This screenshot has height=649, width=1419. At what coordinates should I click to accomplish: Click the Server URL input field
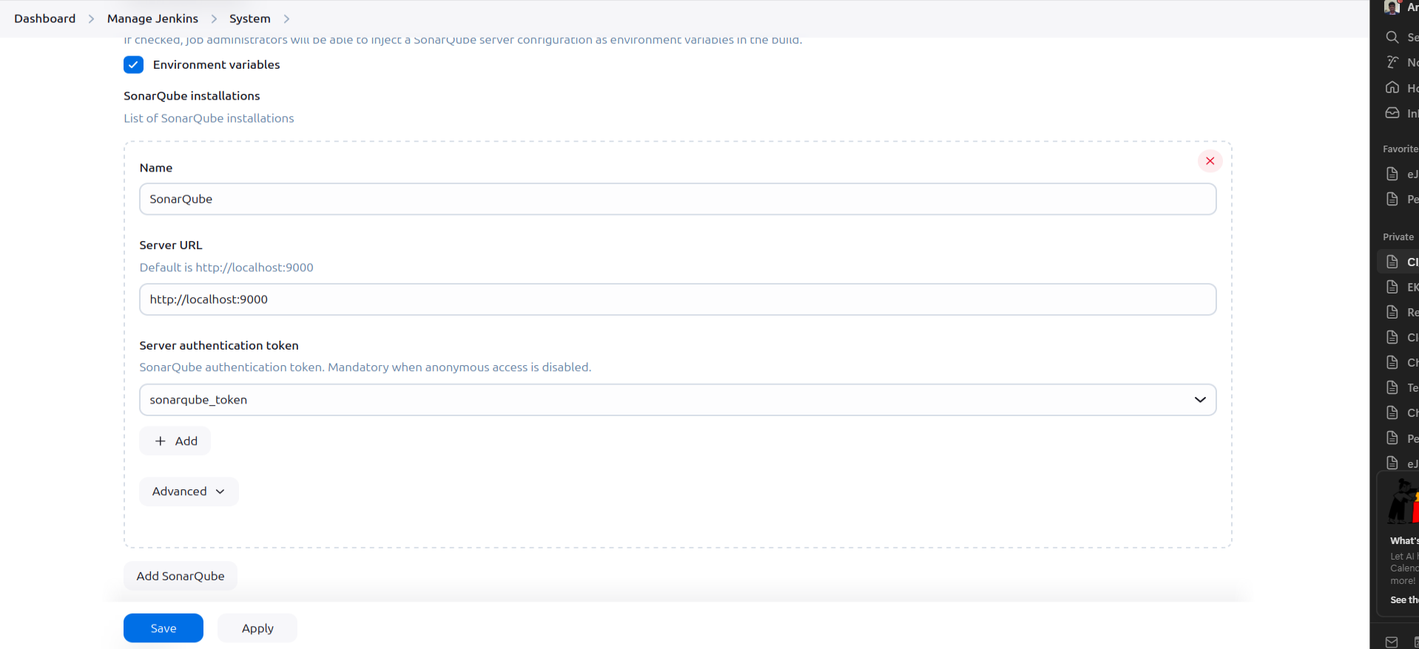point(678,299)
